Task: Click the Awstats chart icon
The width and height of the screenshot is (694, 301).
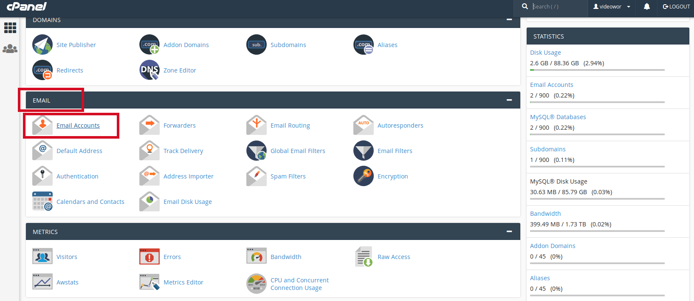Action: coord(42,282)
